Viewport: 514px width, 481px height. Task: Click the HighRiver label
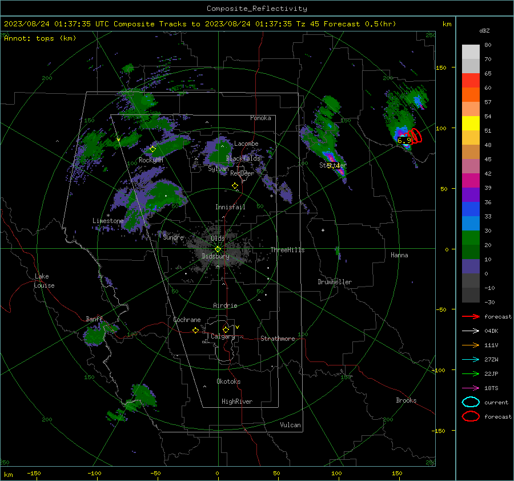click(x=237, y=402)
